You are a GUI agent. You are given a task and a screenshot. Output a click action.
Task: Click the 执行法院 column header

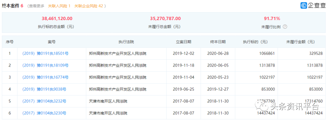coord(126,42)
